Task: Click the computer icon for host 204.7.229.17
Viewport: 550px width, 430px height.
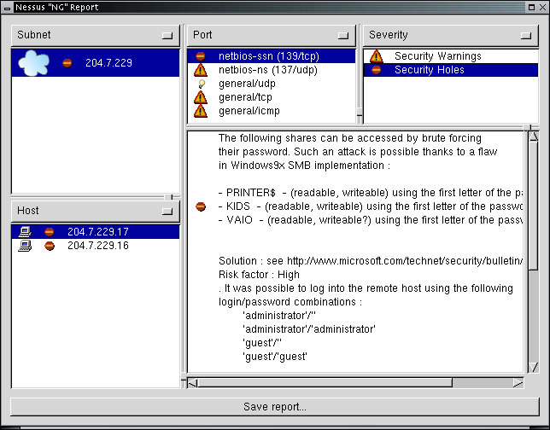Action: pyautogui.click(x=26, y=232)
